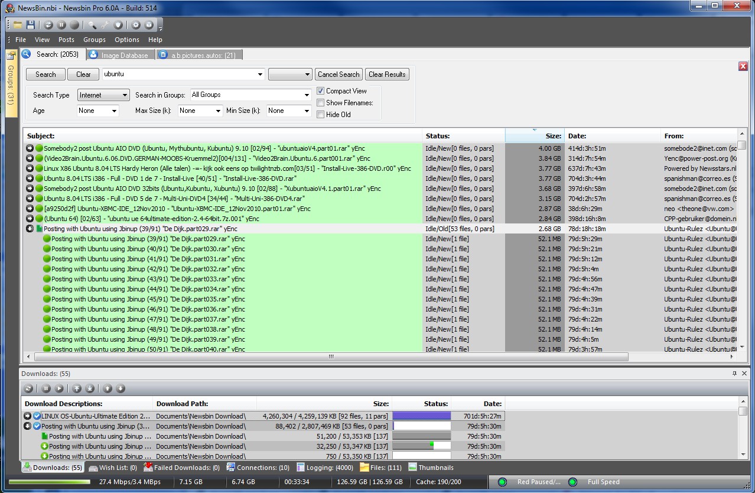
Task: Click the refresh icon in Downloads toolbar
Action: [x=28, y=388]
